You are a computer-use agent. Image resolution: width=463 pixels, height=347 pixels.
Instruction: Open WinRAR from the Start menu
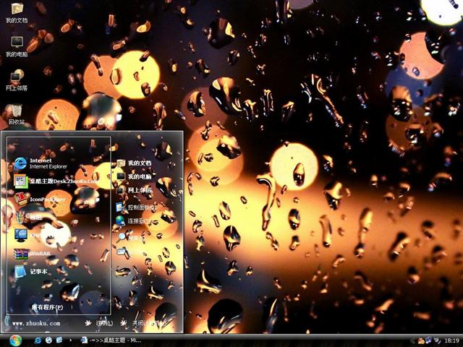33,254
